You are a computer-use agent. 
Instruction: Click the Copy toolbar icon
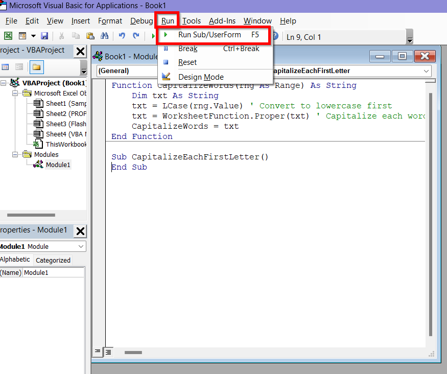click(76, 36)
